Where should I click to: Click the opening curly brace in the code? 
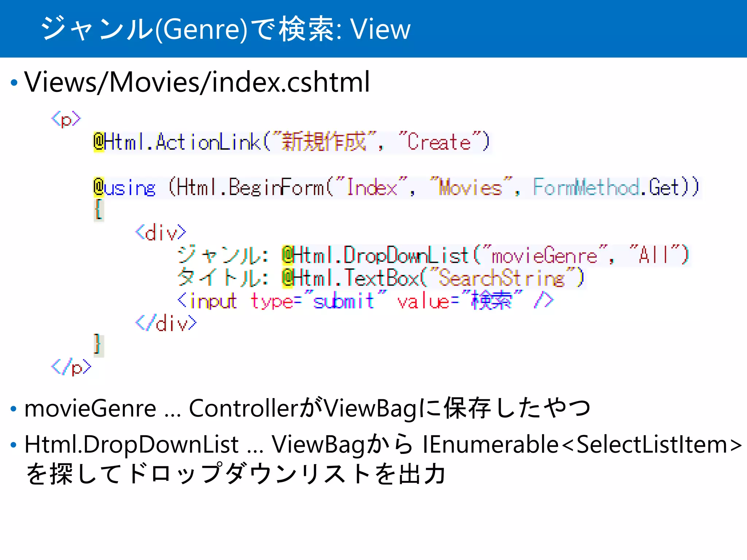(98, 210)
